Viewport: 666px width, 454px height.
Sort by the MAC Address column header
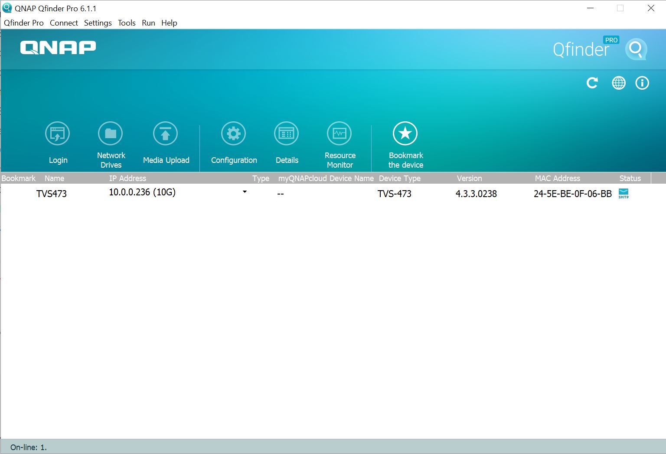557,178
